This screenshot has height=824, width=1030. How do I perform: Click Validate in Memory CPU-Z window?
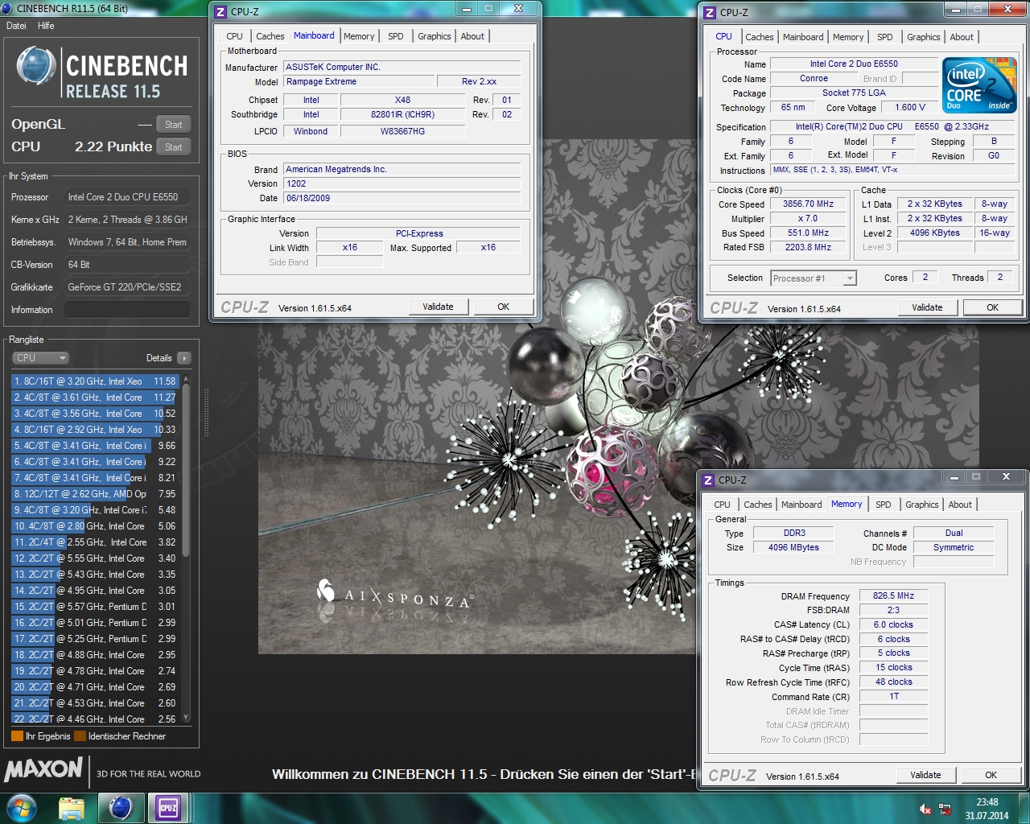pyautogui.click(x=925, y=775)
